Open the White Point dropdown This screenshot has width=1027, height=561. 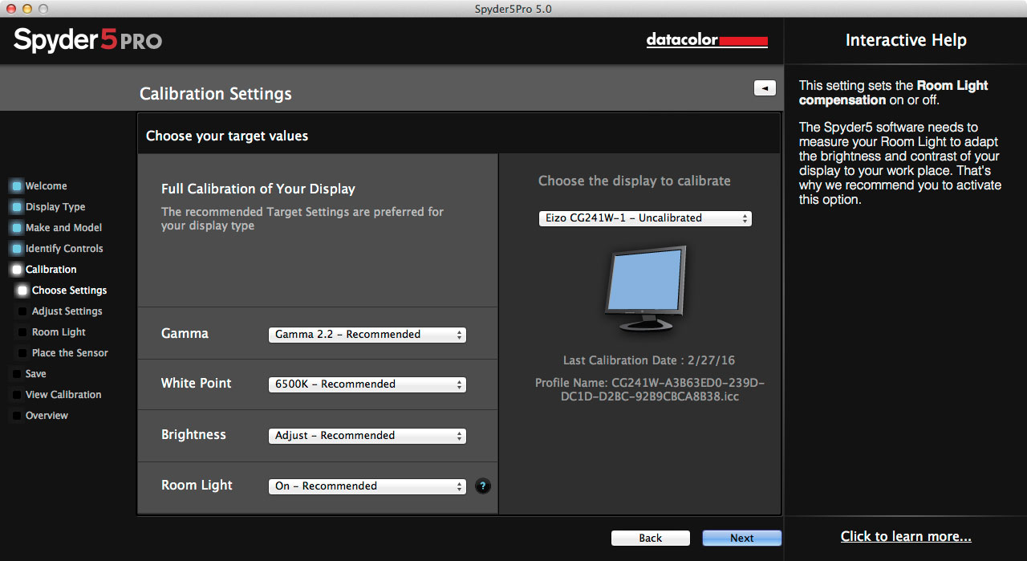click(x=367, y=384)
